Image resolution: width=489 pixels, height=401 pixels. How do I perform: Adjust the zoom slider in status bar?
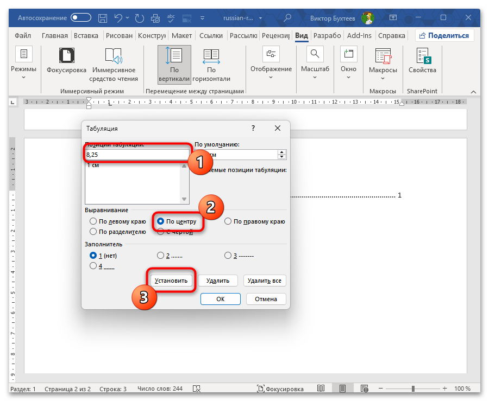[x=413, y=389]
